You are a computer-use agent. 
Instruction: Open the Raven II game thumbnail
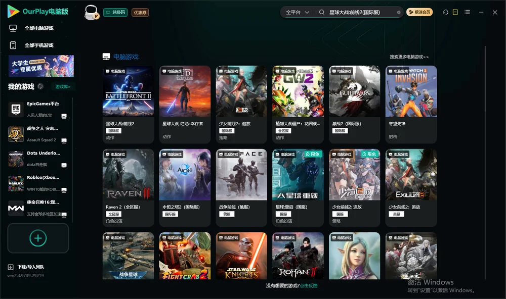pos(128,175)
